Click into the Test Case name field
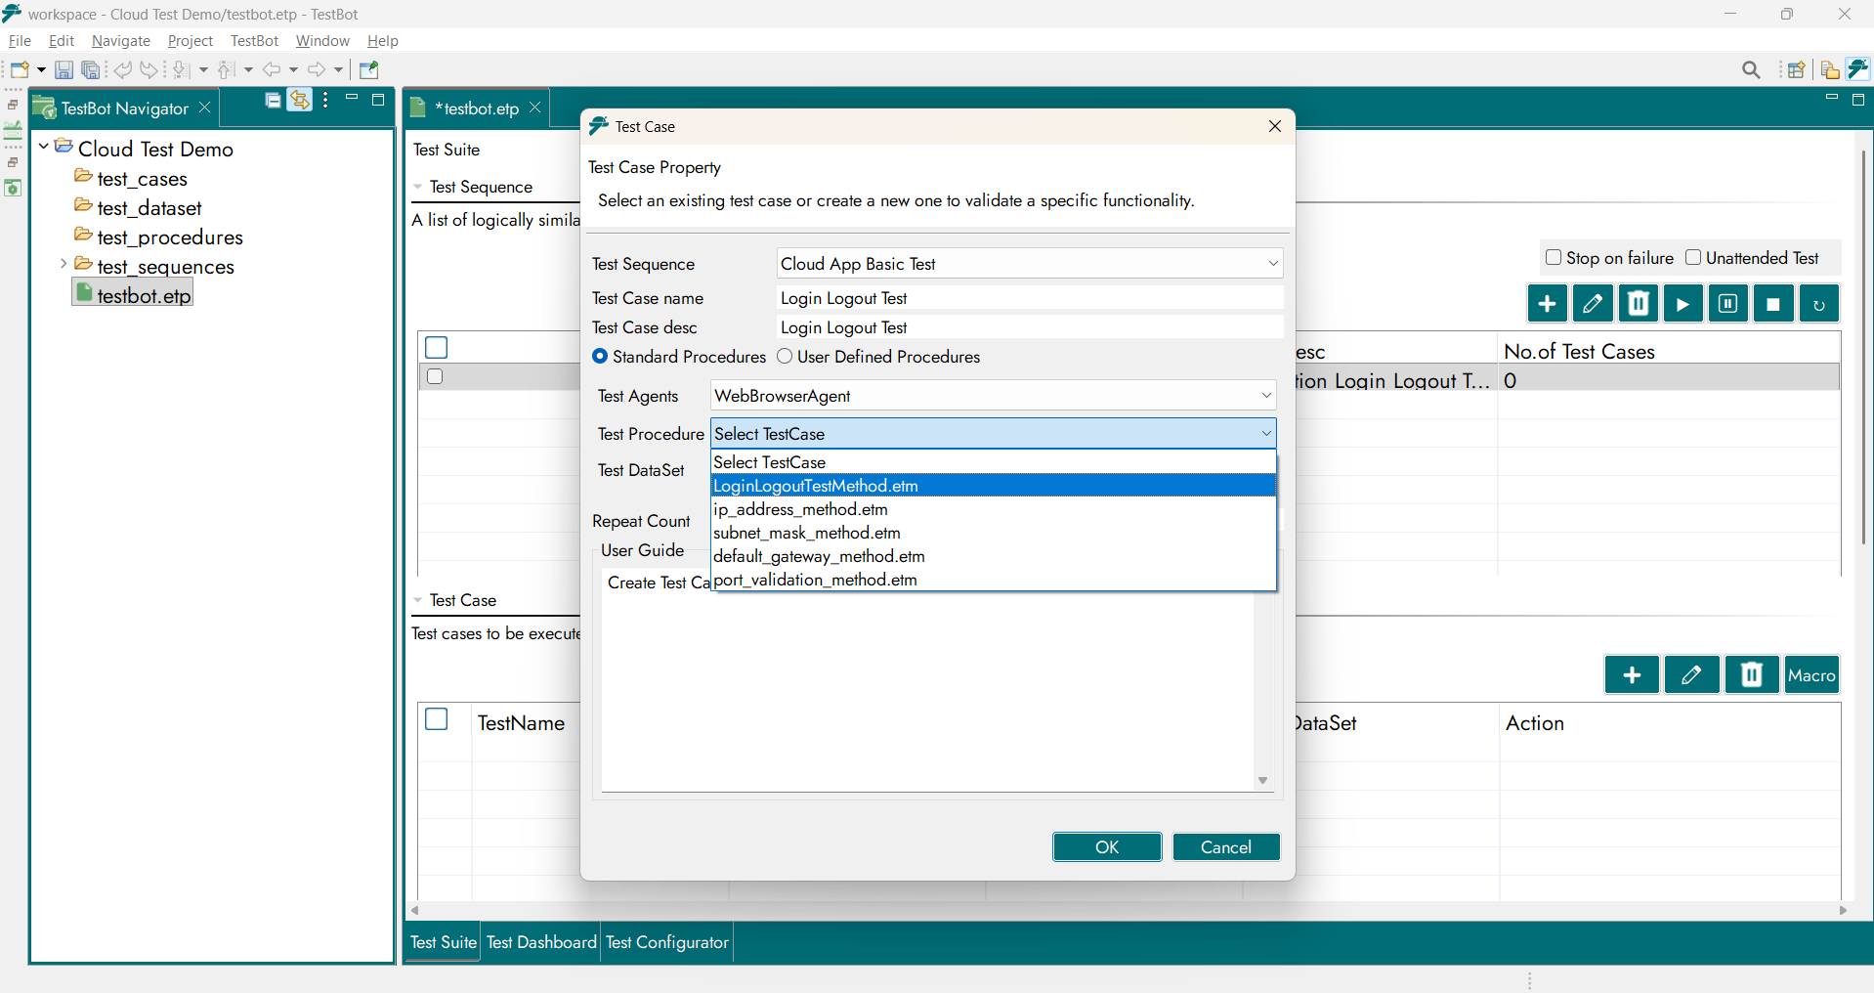The image size is (1874, 993). coord(1030,298)
